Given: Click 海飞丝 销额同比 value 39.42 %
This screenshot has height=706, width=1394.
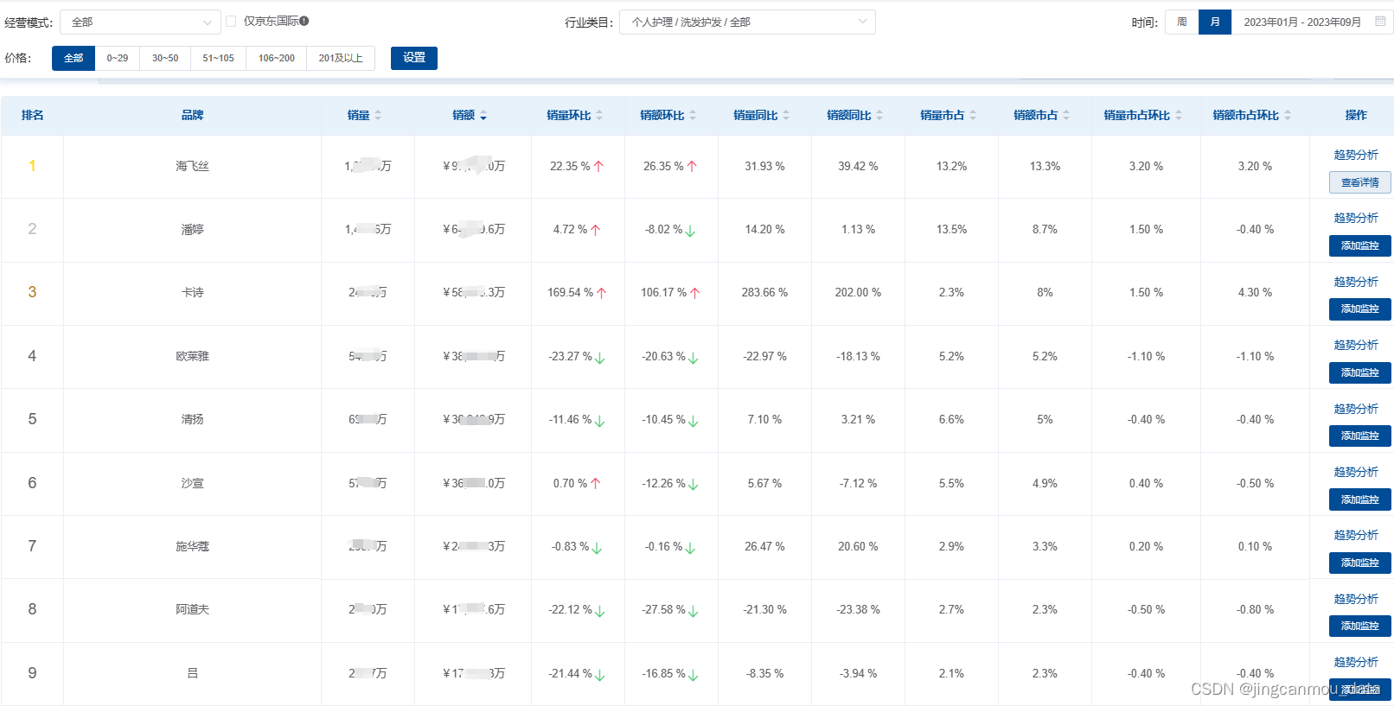Looking at the screenshot, I should (858, 166).
